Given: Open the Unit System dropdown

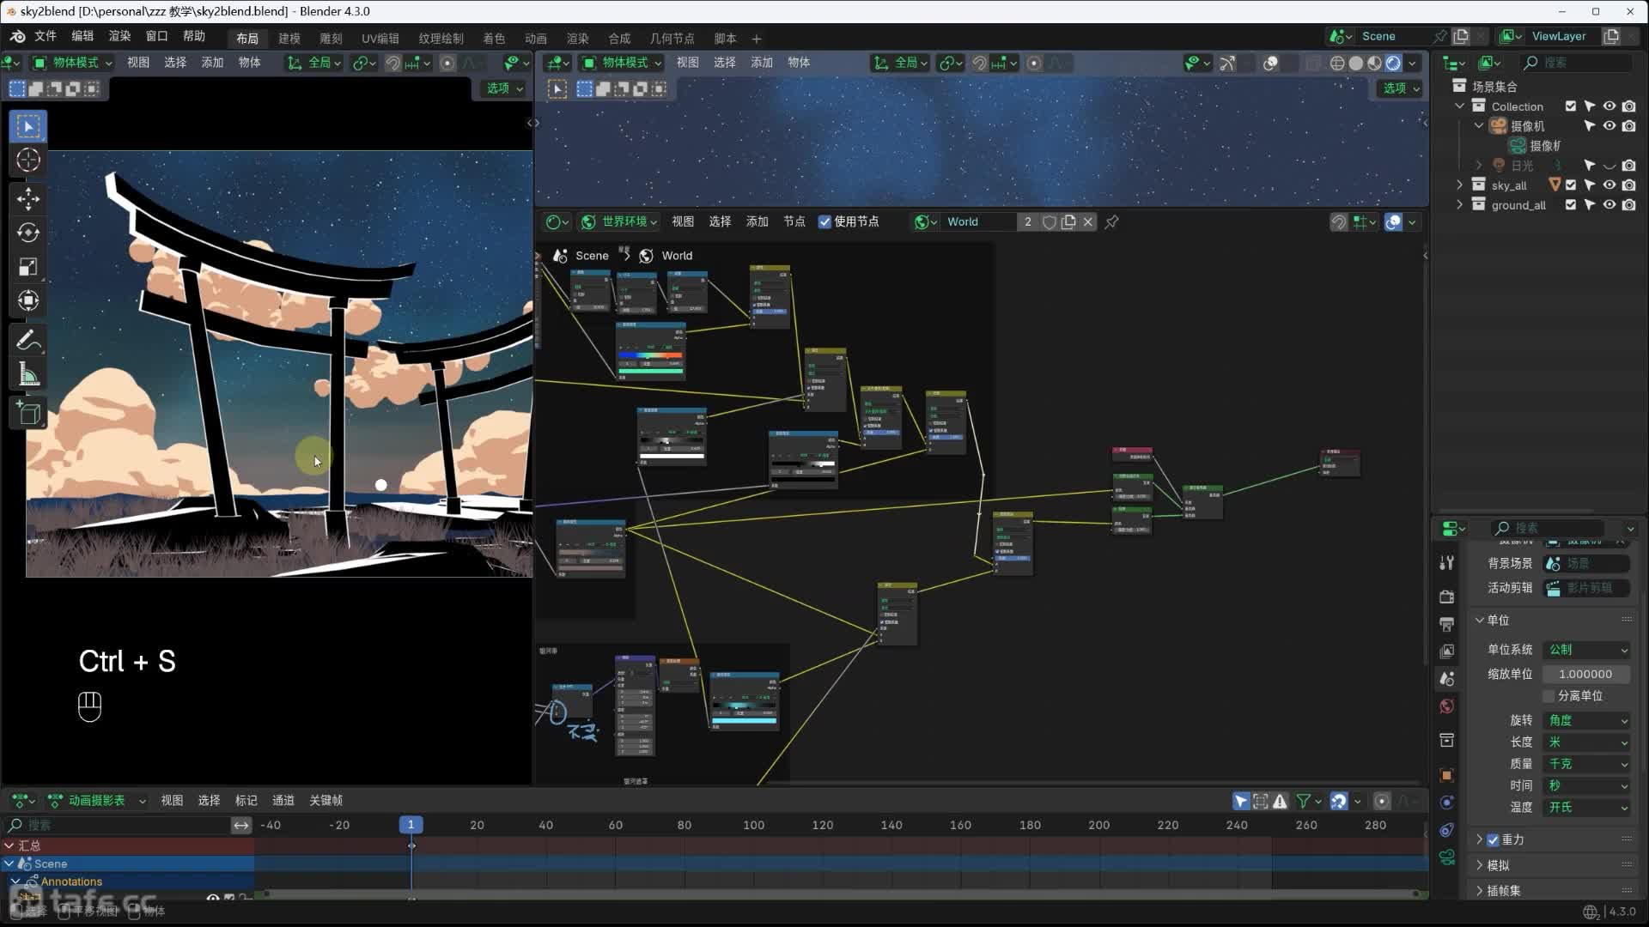Looking at the screenshot, I should [x=1585, y=650].
